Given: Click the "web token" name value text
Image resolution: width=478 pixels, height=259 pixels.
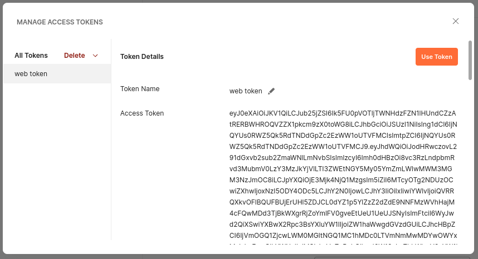Looking at the screenshot, I should pos(246,91).
